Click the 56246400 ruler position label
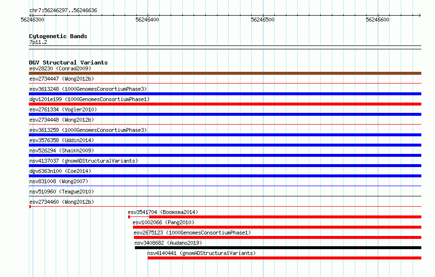Viewport: 435px width, 277px height. [147, 20]
